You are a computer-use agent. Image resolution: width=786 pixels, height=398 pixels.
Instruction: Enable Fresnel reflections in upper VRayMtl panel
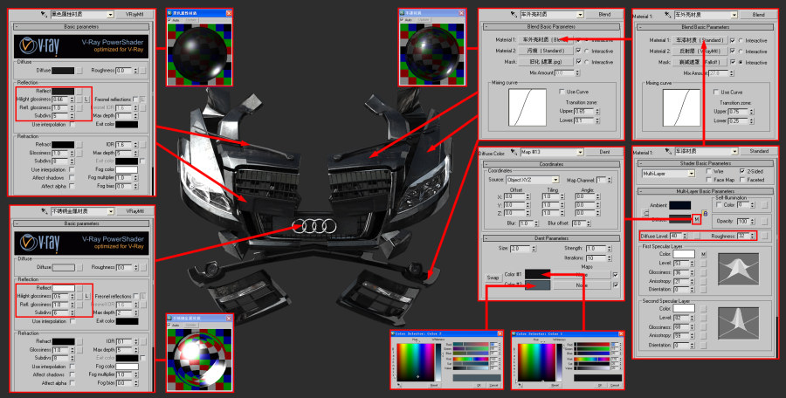[x=135, y=99]
